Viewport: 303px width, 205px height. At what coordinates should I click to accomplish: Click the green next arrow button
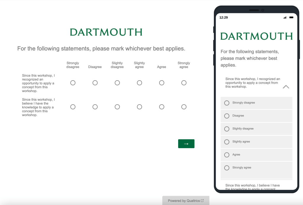click(x=186, y=144)
